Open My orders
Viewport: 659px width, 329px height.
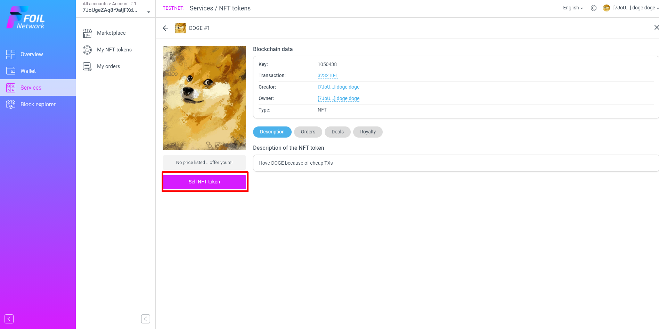coord(108,66)
